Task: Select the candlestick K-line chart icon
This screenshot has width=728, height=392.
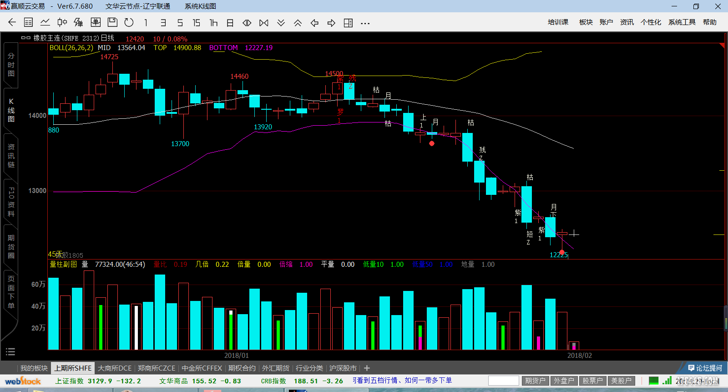Action: click(x=62, y=22)
